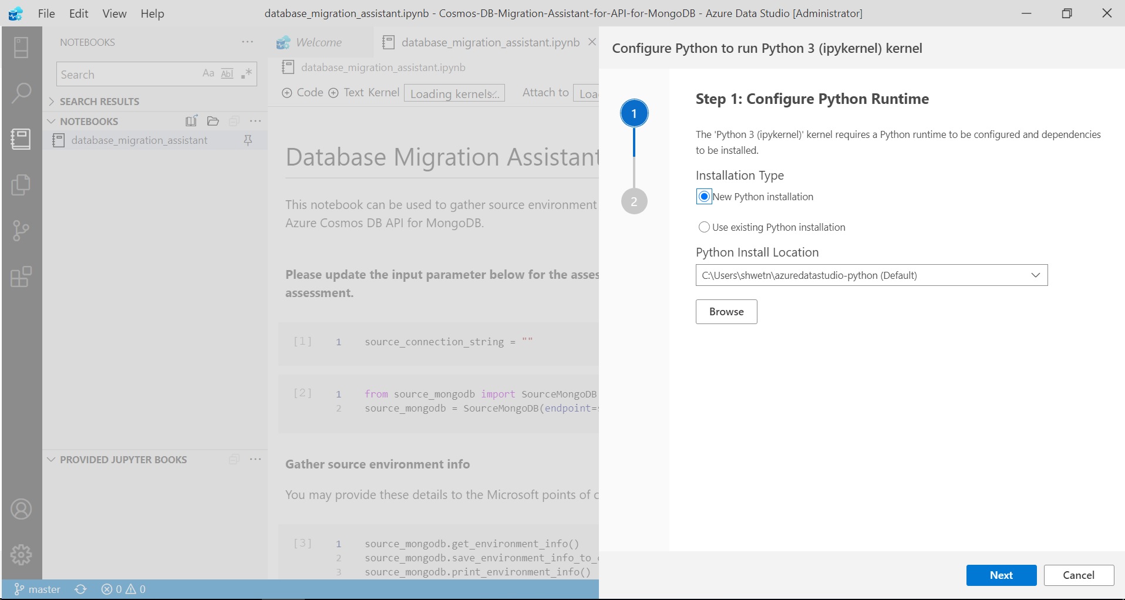Open database_migration_assistant in Notebooks tree
The width and height of the screenshot is (1125, 600).
[139, 140]
